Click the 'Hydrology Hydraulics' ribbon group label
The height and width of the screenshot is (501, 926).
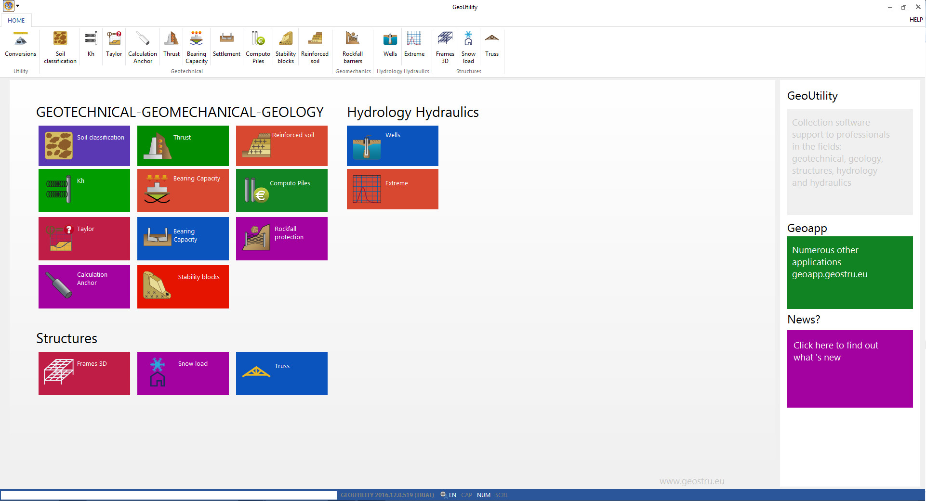click(403, 71)
